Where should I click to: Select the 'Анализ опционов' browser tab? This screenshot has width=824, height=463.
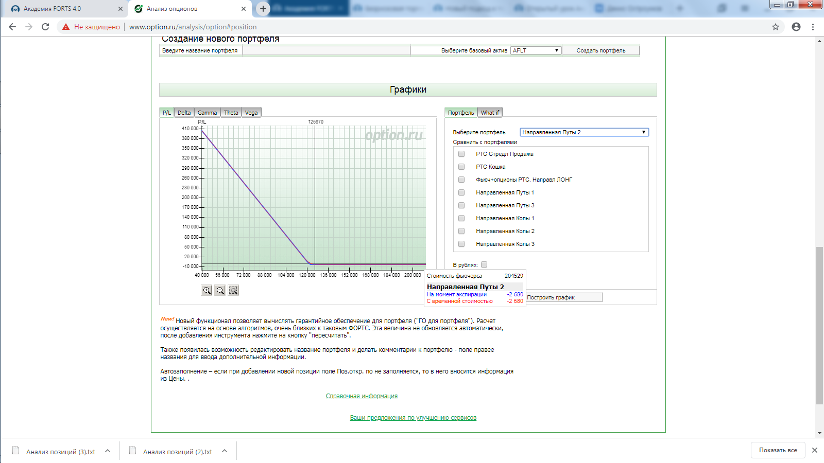tap(190, 9)
